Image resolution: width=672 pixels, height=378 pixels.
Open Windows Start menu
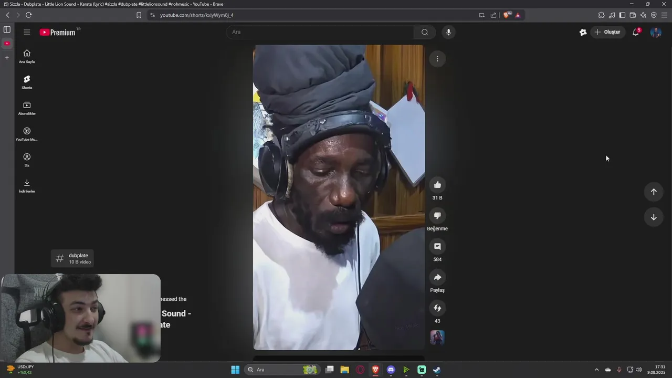235,370
